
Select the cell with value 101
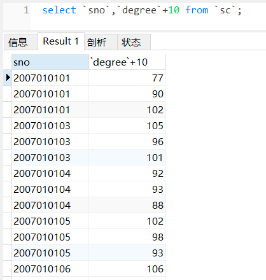(x=127, y=157)
